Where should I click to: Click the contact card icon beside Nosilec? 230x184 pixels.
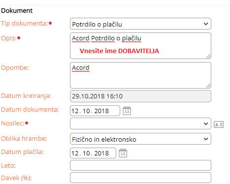(x=219, y=124)
